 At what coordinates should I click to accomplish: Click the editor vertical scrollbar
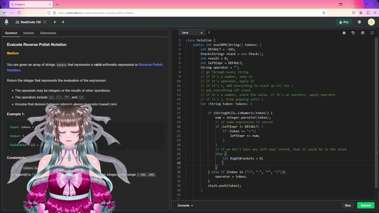coord(376,112)
